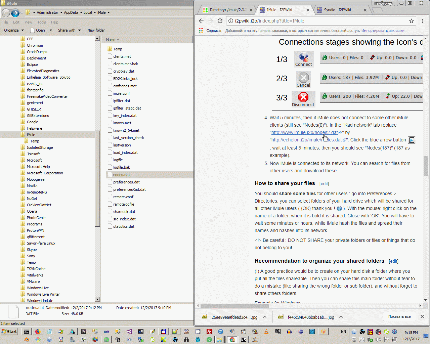
Task: Open the Chrome apps grid (Сервисы)
Action: pyautogui.click(x=201, y=31)
